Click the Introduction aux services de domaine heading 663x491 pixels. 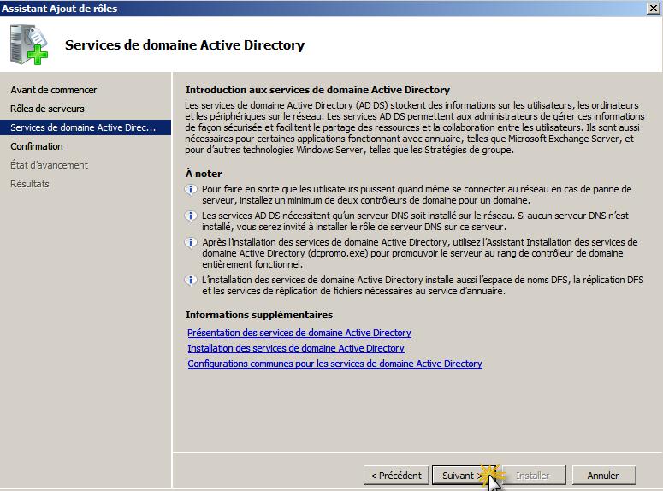tap(317, 90)
